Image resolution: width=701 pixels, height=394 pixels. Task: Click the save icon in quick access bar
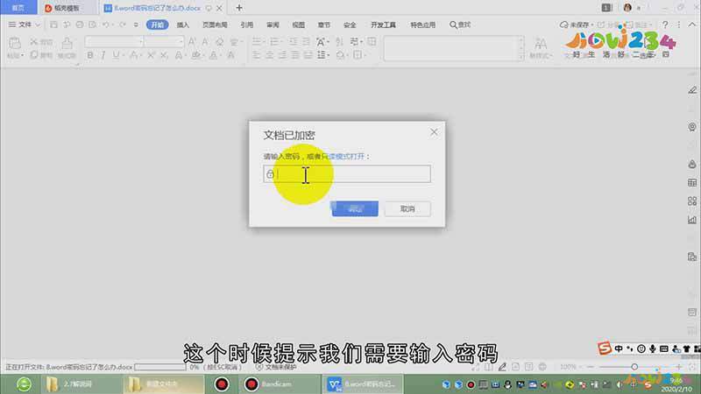(53, 25)
